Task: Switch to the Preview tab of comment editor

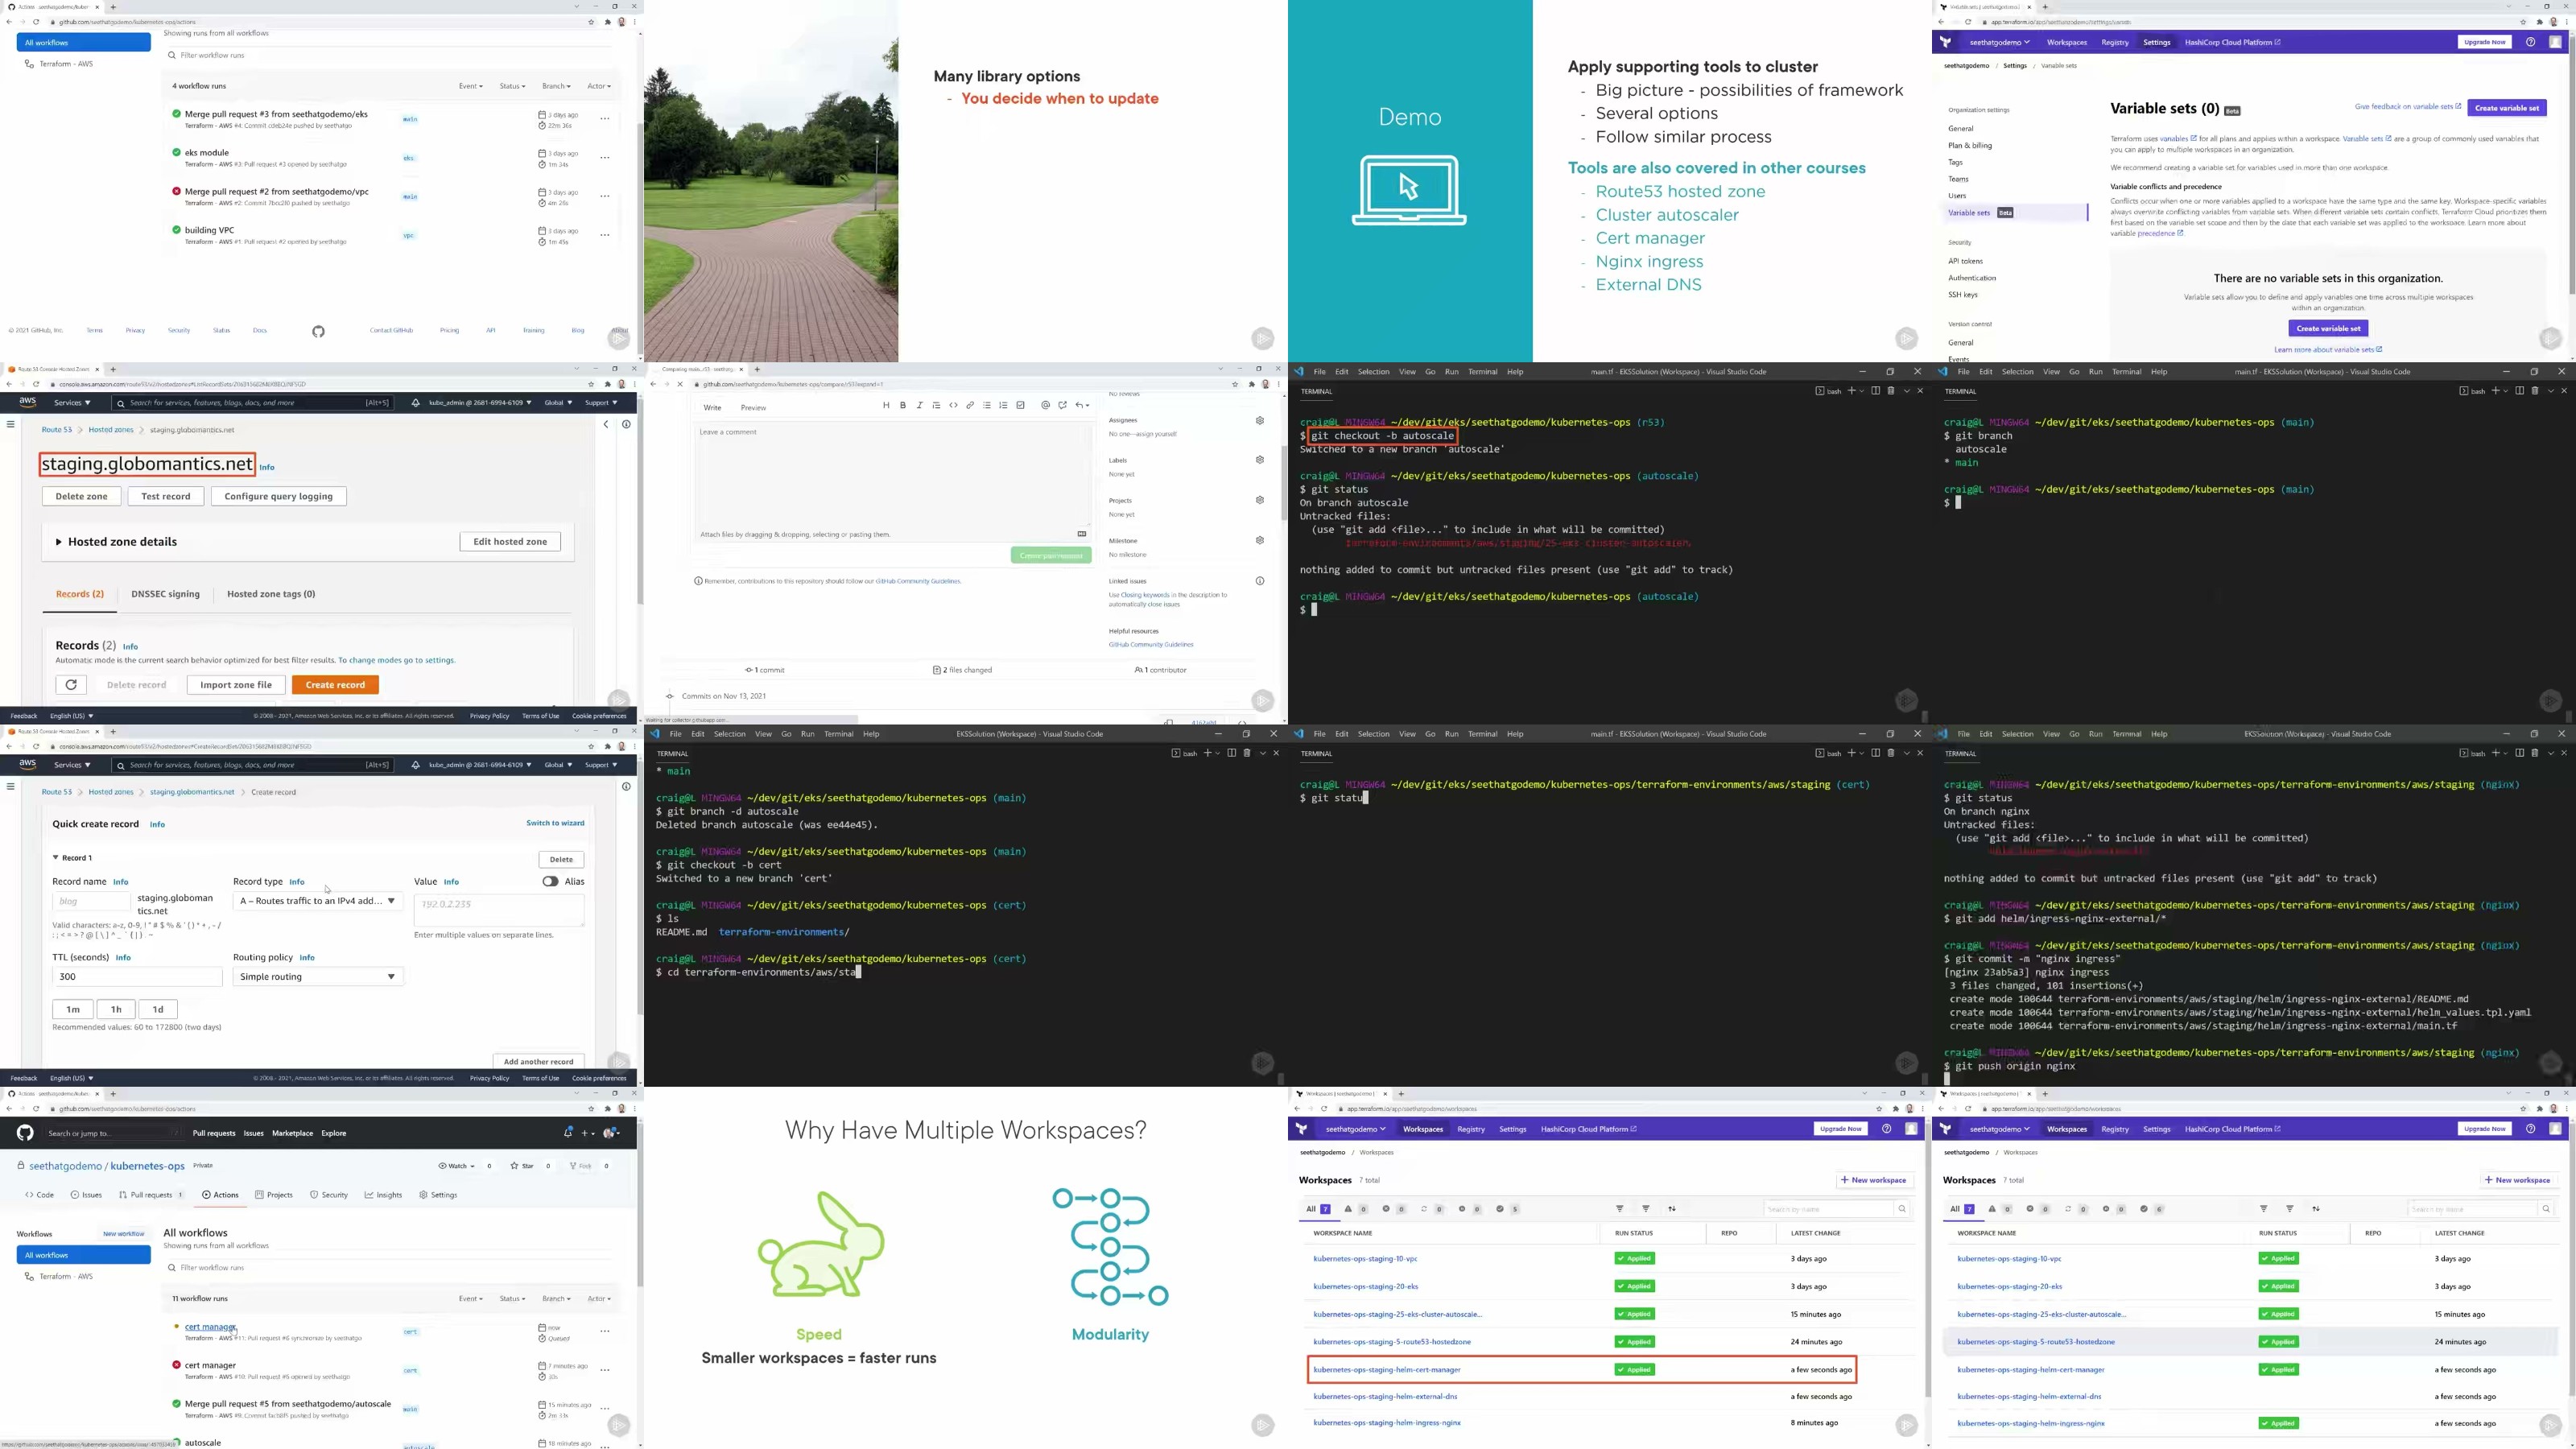Action: click(x=753, y=408)
